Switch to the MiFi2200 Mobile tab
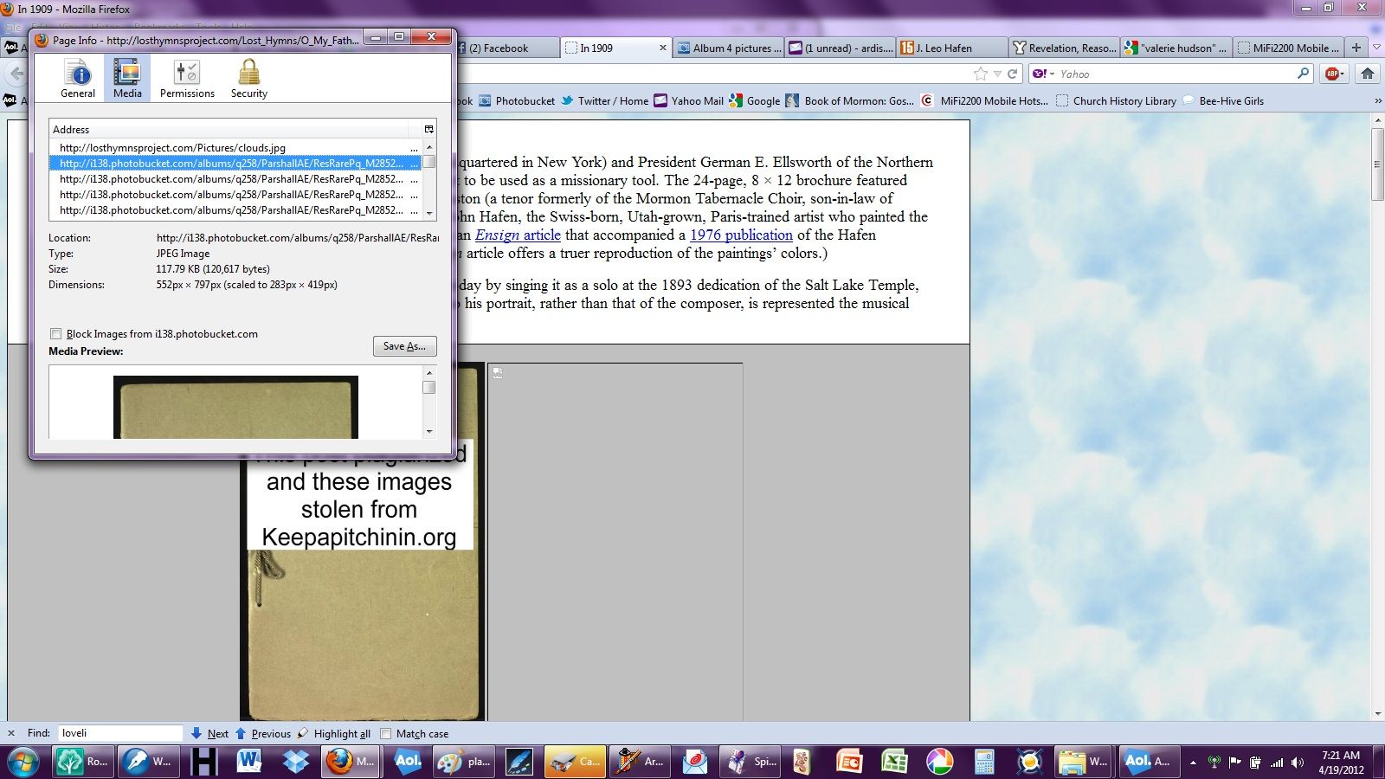Image resolution: width=1385 pixels, height=779 pixels. [1288, 48]
